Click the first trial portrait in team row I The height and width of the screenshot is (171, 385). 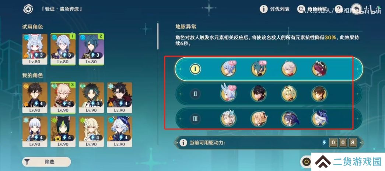[x=228, y=69]
